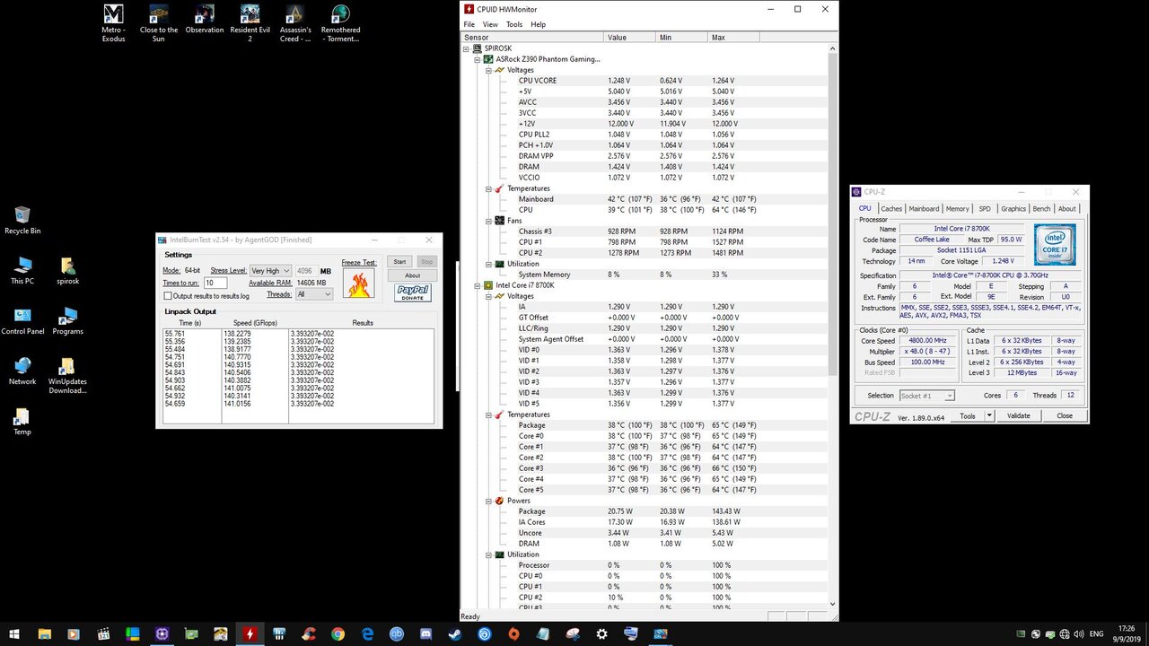Select the Assassin's Creed desktop shortcut
This screenshot has height=646, width=1149.
coord(295,24)
